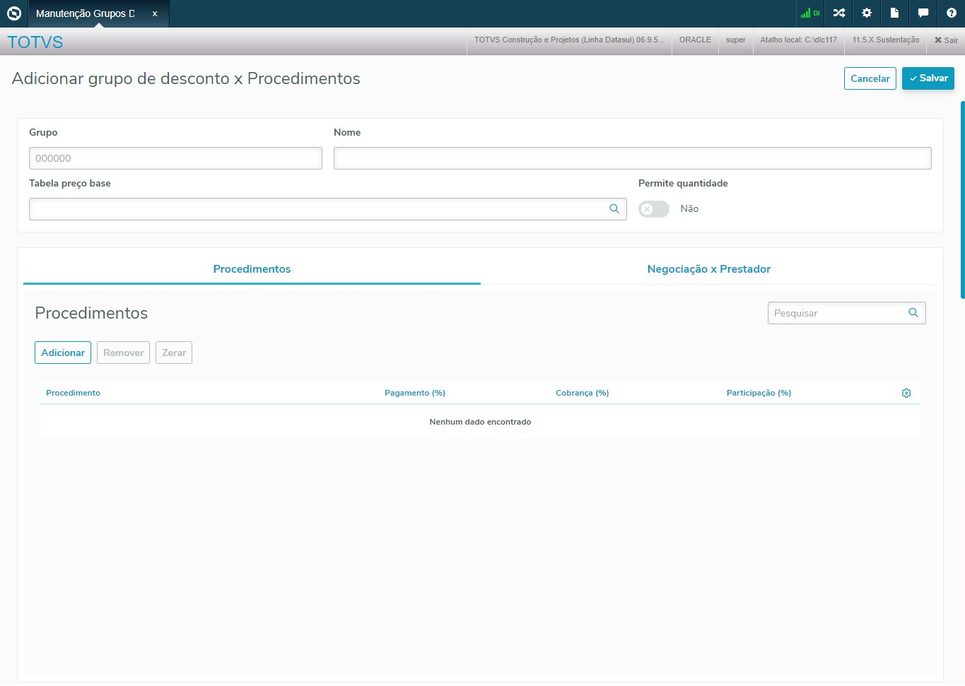Open the chat bubble icon
Viewport: 965px width, 686px height.
pos(923,13)
